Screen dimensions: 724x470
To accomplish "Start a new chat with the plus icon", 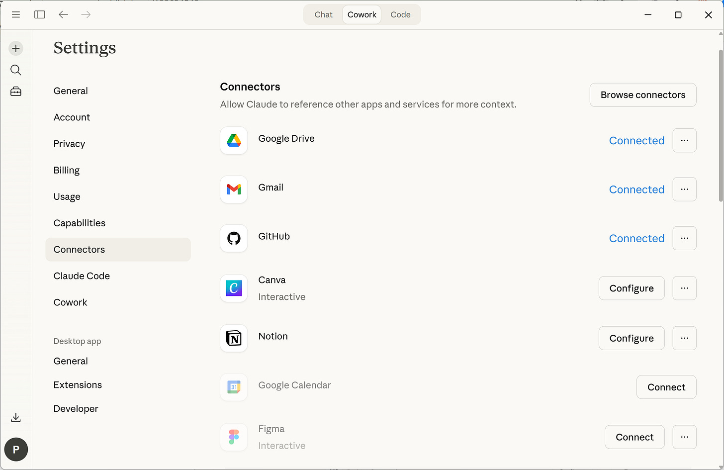I will [x=15, y=48].
